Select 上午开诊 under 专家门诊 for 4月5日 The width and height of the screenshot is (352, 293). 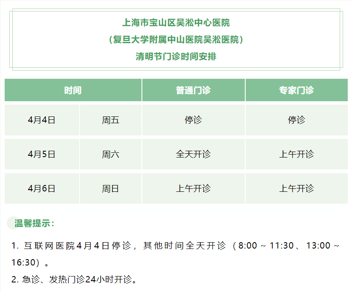point(297,154)
